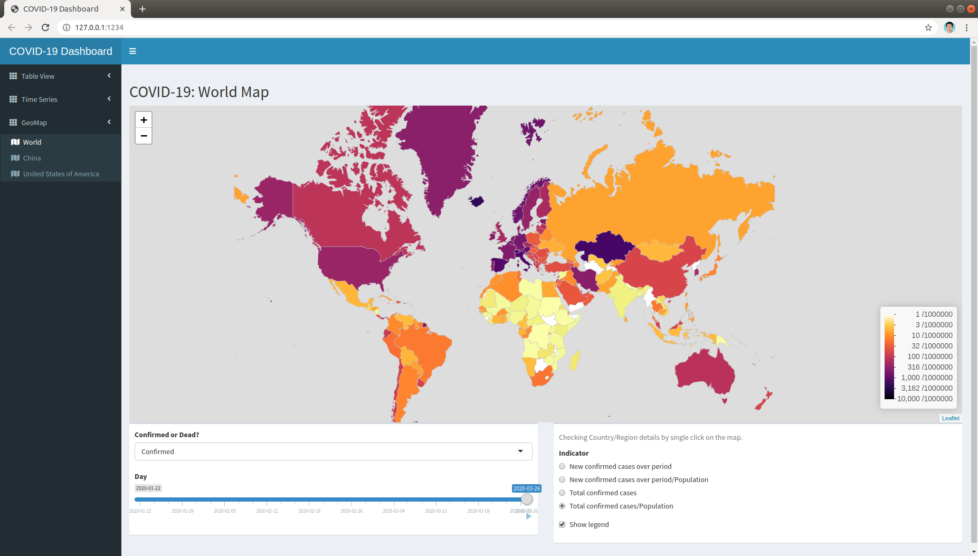This screenshot has height=556, width=978.
Task: Open the Time Series menu item
Action: point(61,99)
